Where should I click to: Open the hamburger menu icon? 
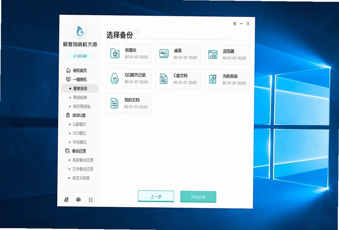click(235, 24)
